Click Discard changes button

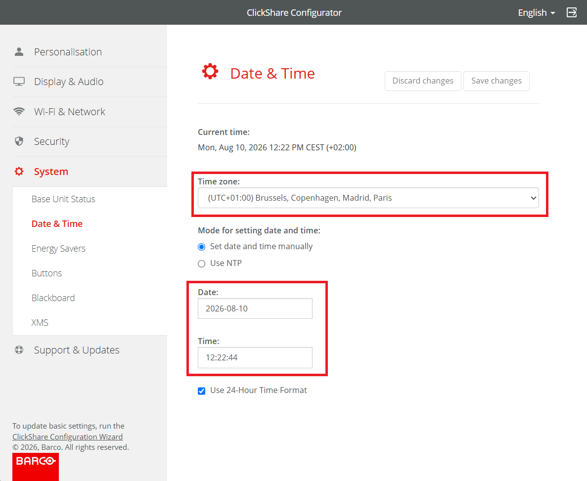tap(423, 81)
